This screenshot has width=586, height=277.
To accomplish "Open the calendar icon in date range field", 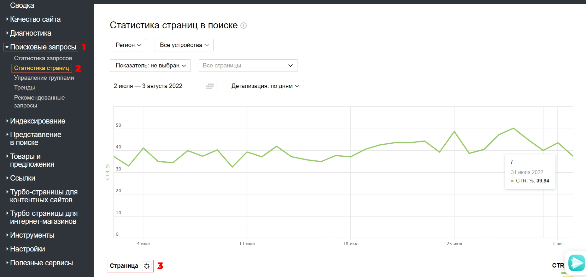I will [210, 86].
